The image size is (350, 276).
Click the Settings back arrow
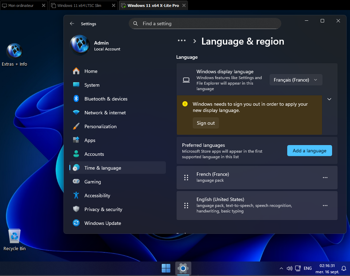click(72, 23)
